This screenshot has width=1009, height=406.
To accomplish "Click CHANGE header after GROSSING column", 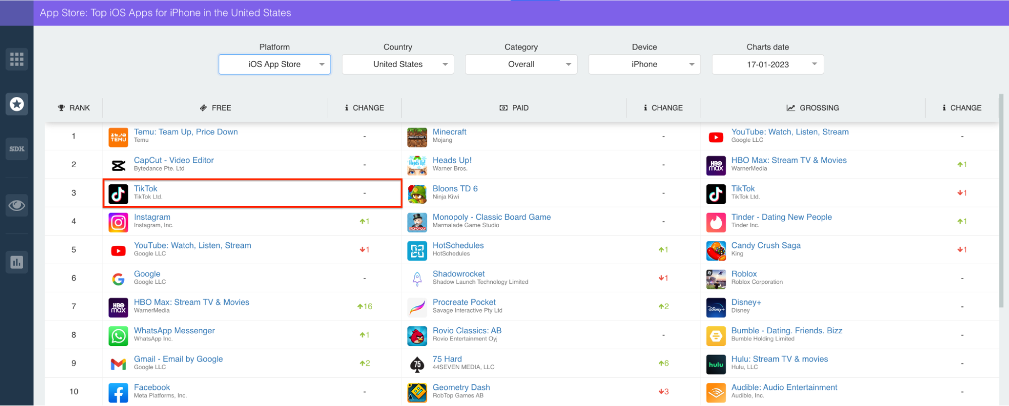I will [962, 108].
